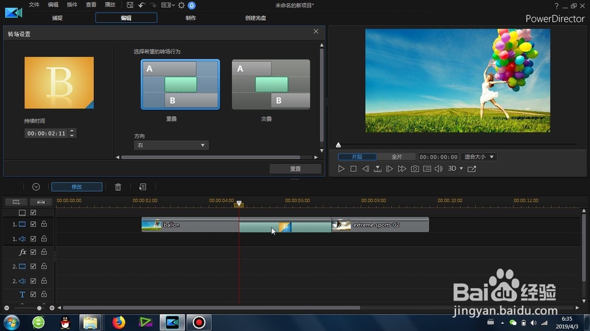590x331 pixels.
Task: Select the 交叠 transition behavior
Action: [x=271, y=85]
